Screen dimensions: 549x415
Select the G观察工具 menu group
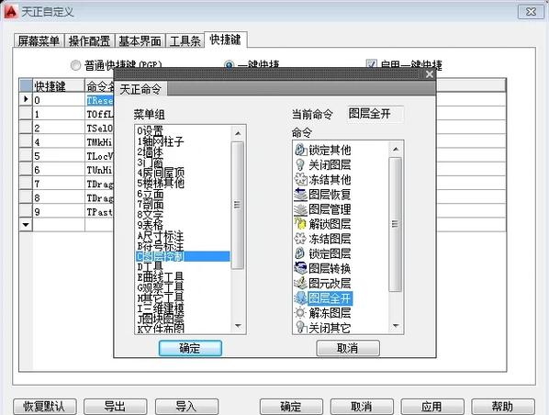183,287
